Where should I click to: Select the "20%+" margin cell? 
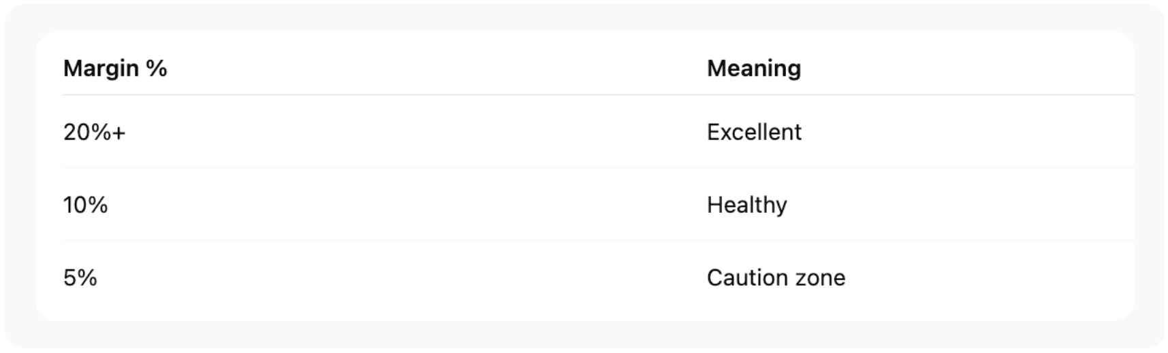coord(94,132)
